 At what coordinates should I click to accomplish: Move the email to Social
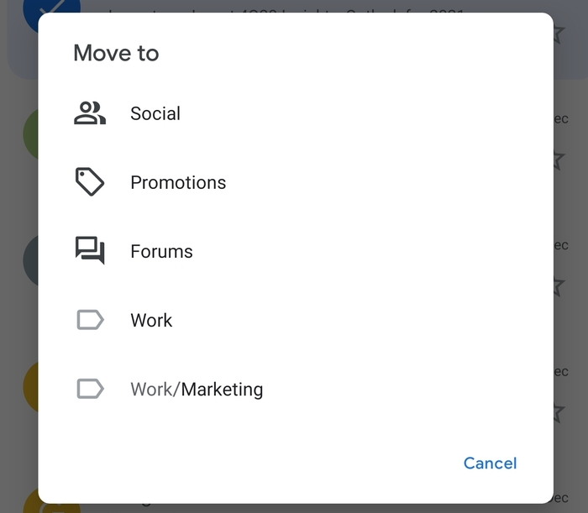point(155,113)
